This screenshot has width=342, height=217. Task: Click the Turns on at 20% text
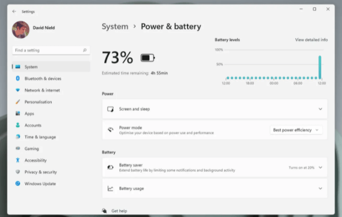pos(302,168)
